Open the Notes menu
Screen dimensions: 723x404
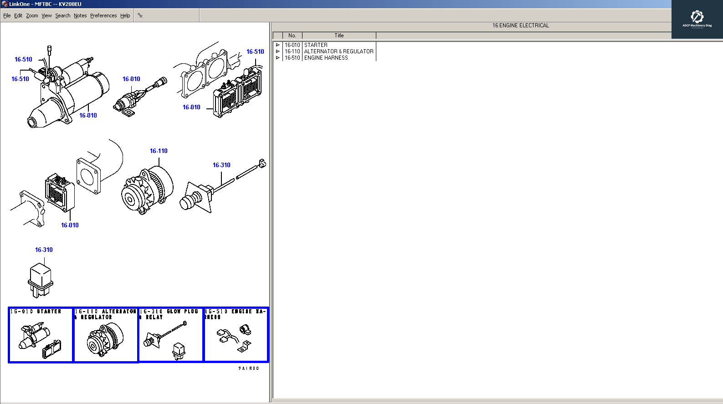pos(80,15)
